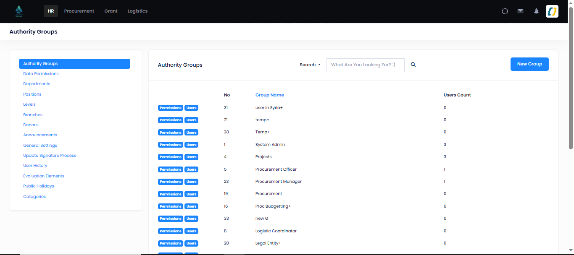This screenshot has height=255, width=574.
Task: Open Positions in sidebar
Action: (32, 94)
